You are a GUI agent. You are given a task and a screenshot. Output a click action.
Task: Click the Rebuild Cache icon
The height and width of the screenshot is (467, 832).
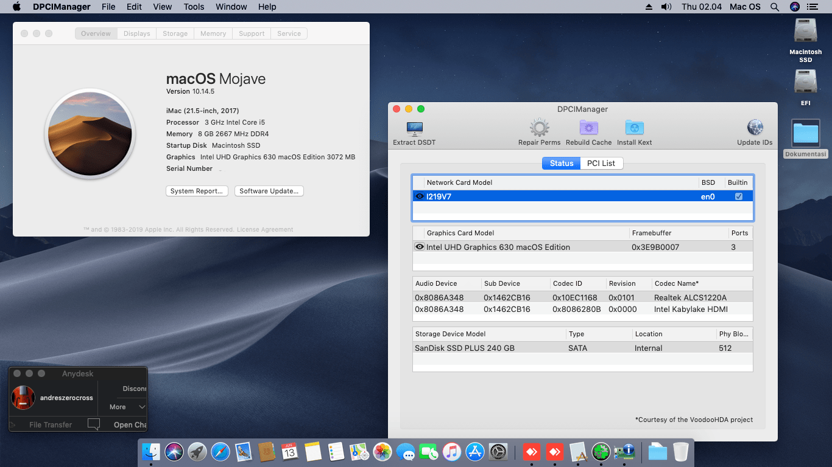588,128
